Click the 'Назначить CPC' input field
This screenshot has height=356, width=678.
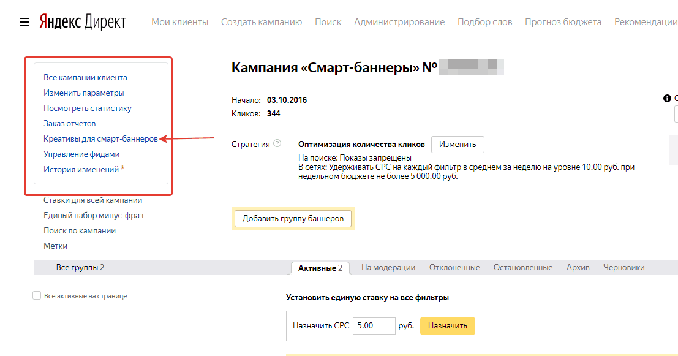(x=374, y=326)
